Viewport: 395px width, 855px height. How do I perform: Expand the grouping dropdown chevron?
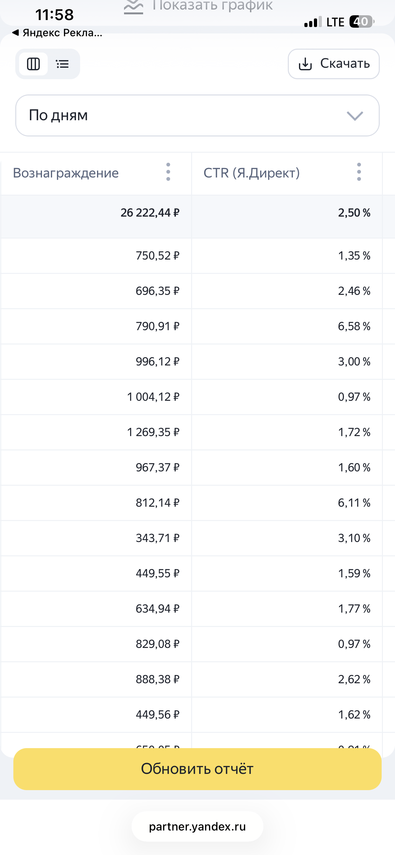click(x=355, y=116)
